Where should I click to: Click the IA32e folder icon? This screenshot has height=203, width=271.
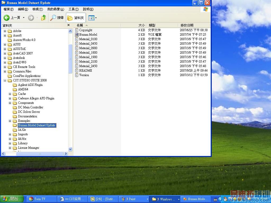15,130
